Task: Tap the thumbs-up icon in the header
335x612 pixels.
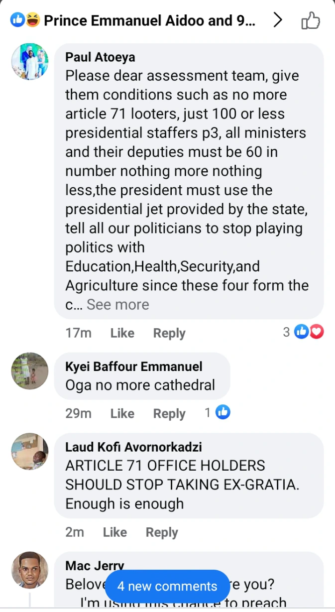Action: [311, 21]
